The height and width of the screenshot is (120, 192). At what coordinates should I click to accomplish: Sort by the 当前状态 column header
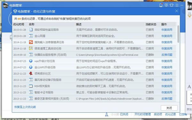(151, 24)
